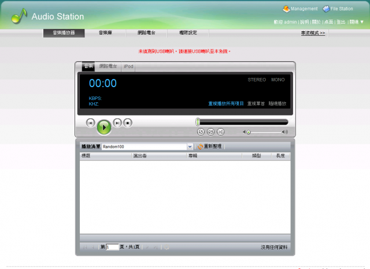370x269 pixels.
Task: Select MONO output mode
Action: (x=277, y=80)
